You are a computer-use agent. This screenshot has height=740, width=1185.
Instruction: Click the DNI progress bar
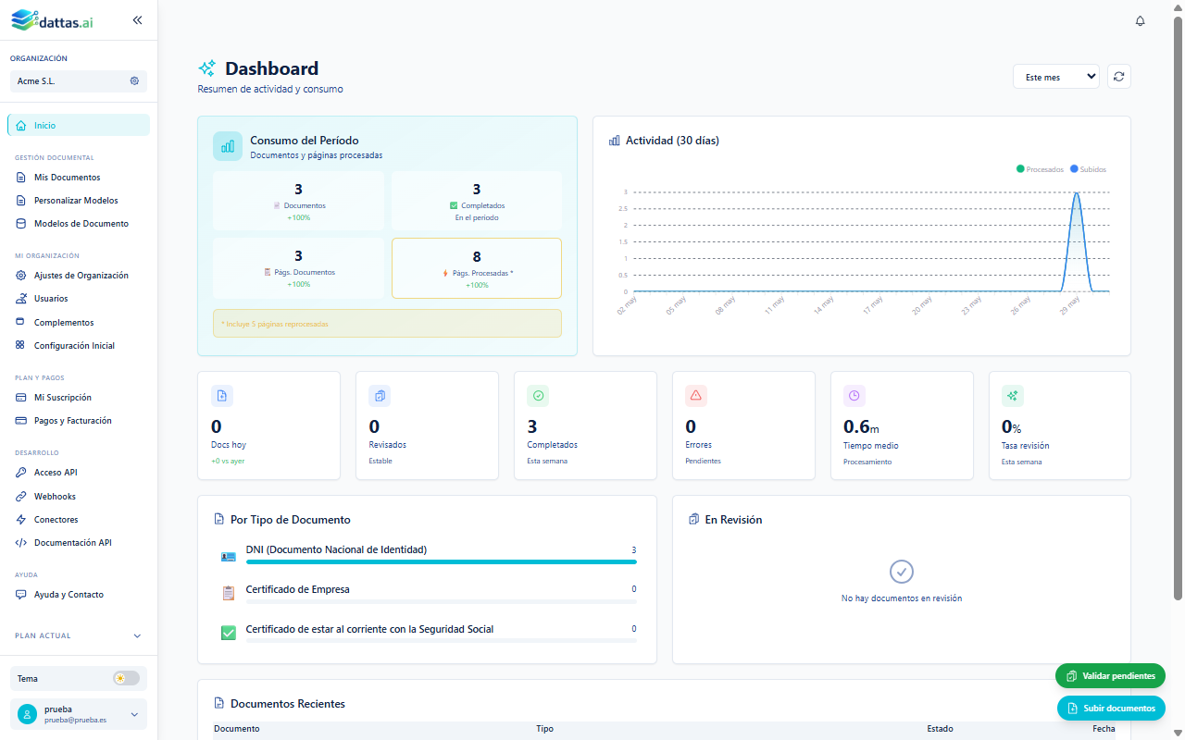click(x=441, y=561)
